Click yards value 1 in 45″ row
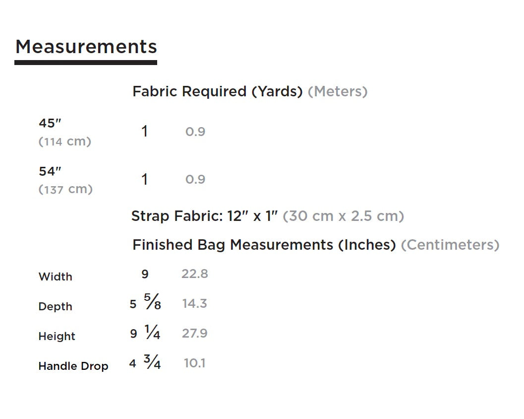Viewport: 524px width, 419px height. (x=144, y=132)
